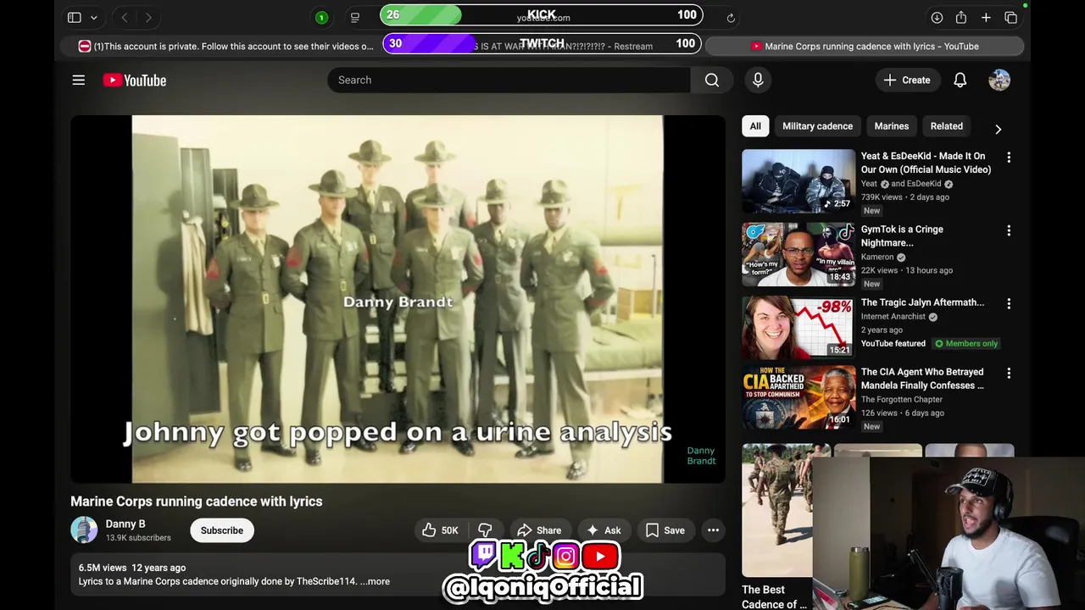Viewport: 1085px width, 610px height.
Task: Click the '6.5M views 12 years ago' text
Action: point(132,568)
